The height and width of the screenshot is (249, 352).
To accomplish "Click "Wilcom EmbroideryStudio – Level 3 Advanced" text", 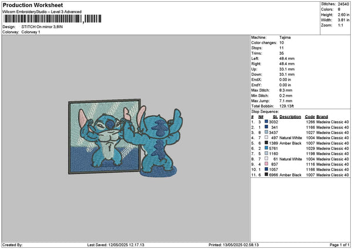I will 42,12.
